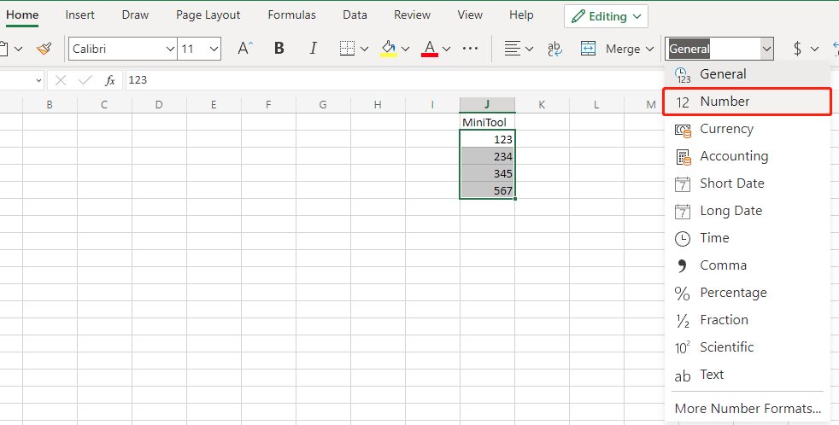Switch to the Draw tab
The image size is (839, 425).
coord(135,15)
